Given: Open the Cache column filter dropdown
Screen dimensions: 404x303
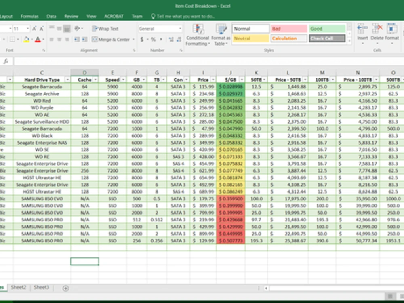Looking at the screenshot, I should click(95, 80).
